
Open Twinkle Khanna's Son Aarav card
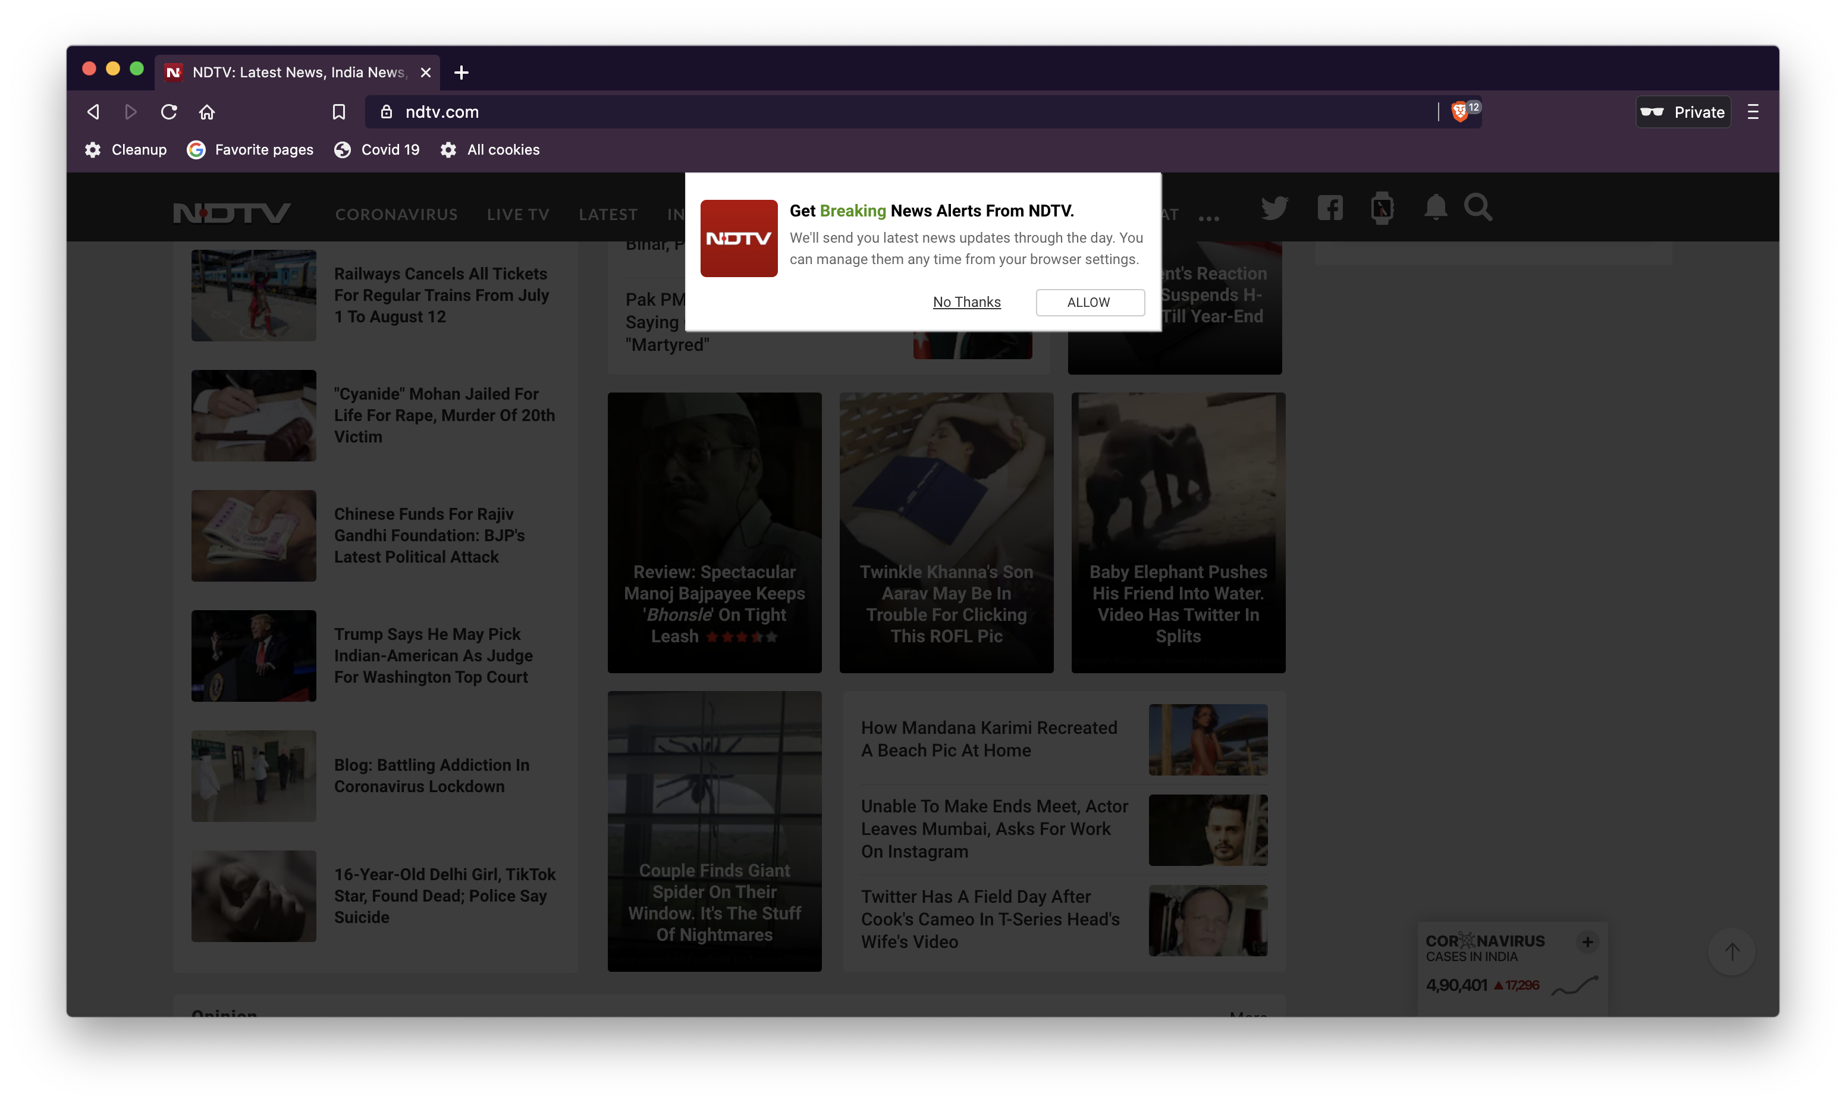[x=947, y=533]
